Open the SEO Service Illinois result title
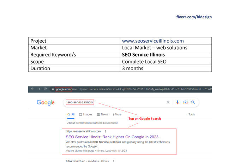The width and height of the screenshot is (240, 162). [x=112, y=137]
